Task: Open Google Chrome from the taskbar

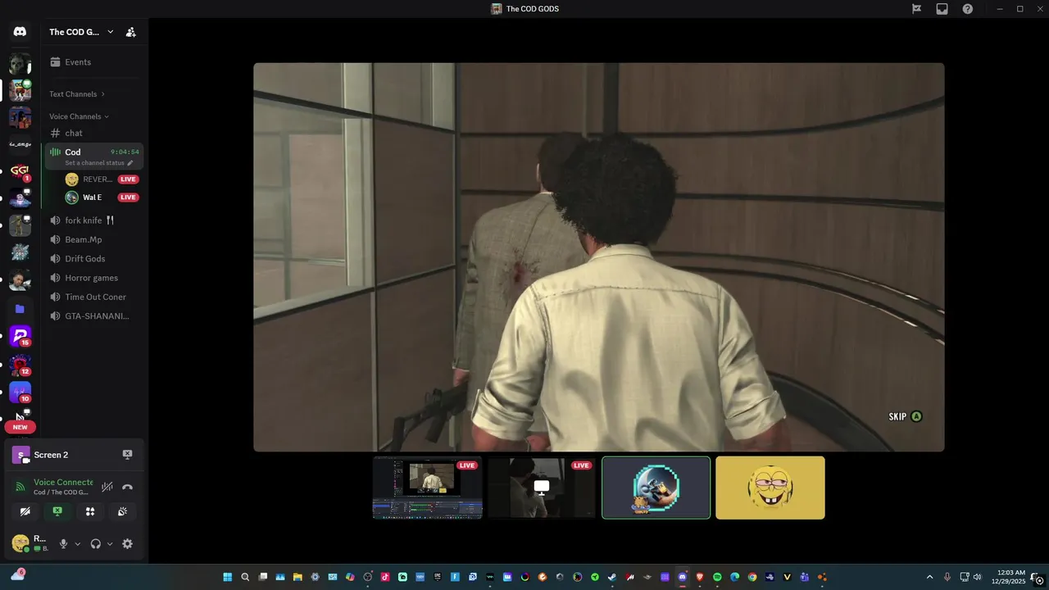Action: [x=752, y=577]
